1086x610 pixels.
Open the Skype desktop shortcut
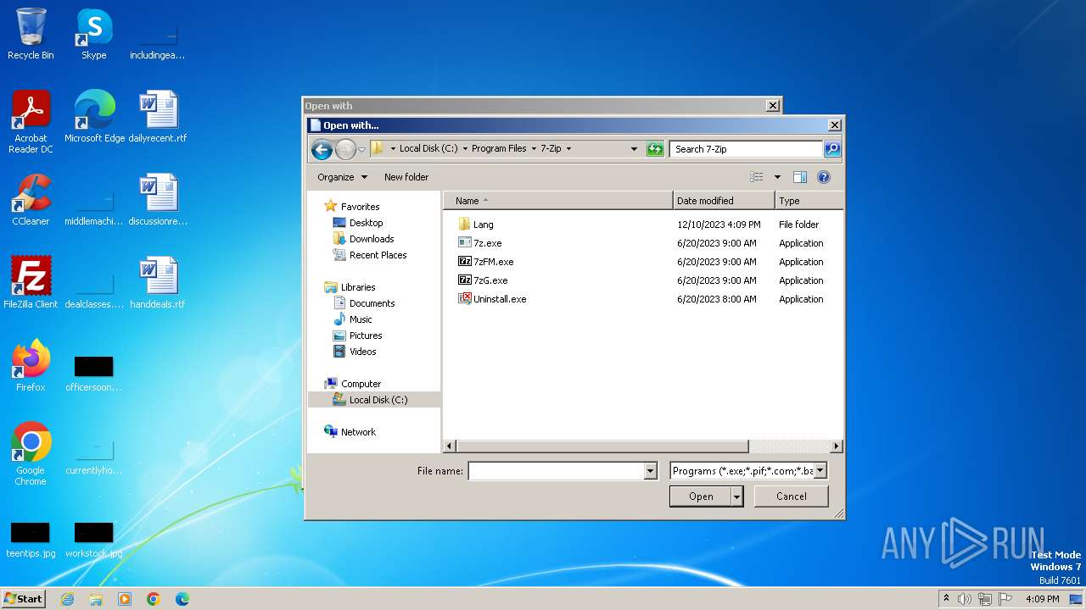coord(94,35)
